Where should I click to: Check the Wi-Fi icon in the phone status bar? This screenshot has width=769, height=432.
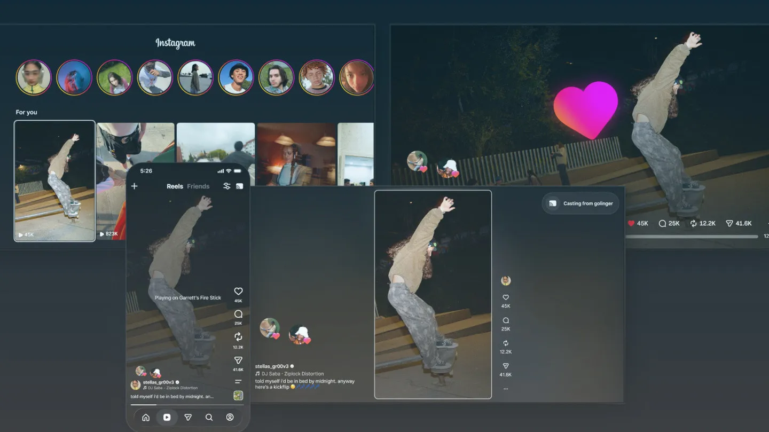pos(229,171)
